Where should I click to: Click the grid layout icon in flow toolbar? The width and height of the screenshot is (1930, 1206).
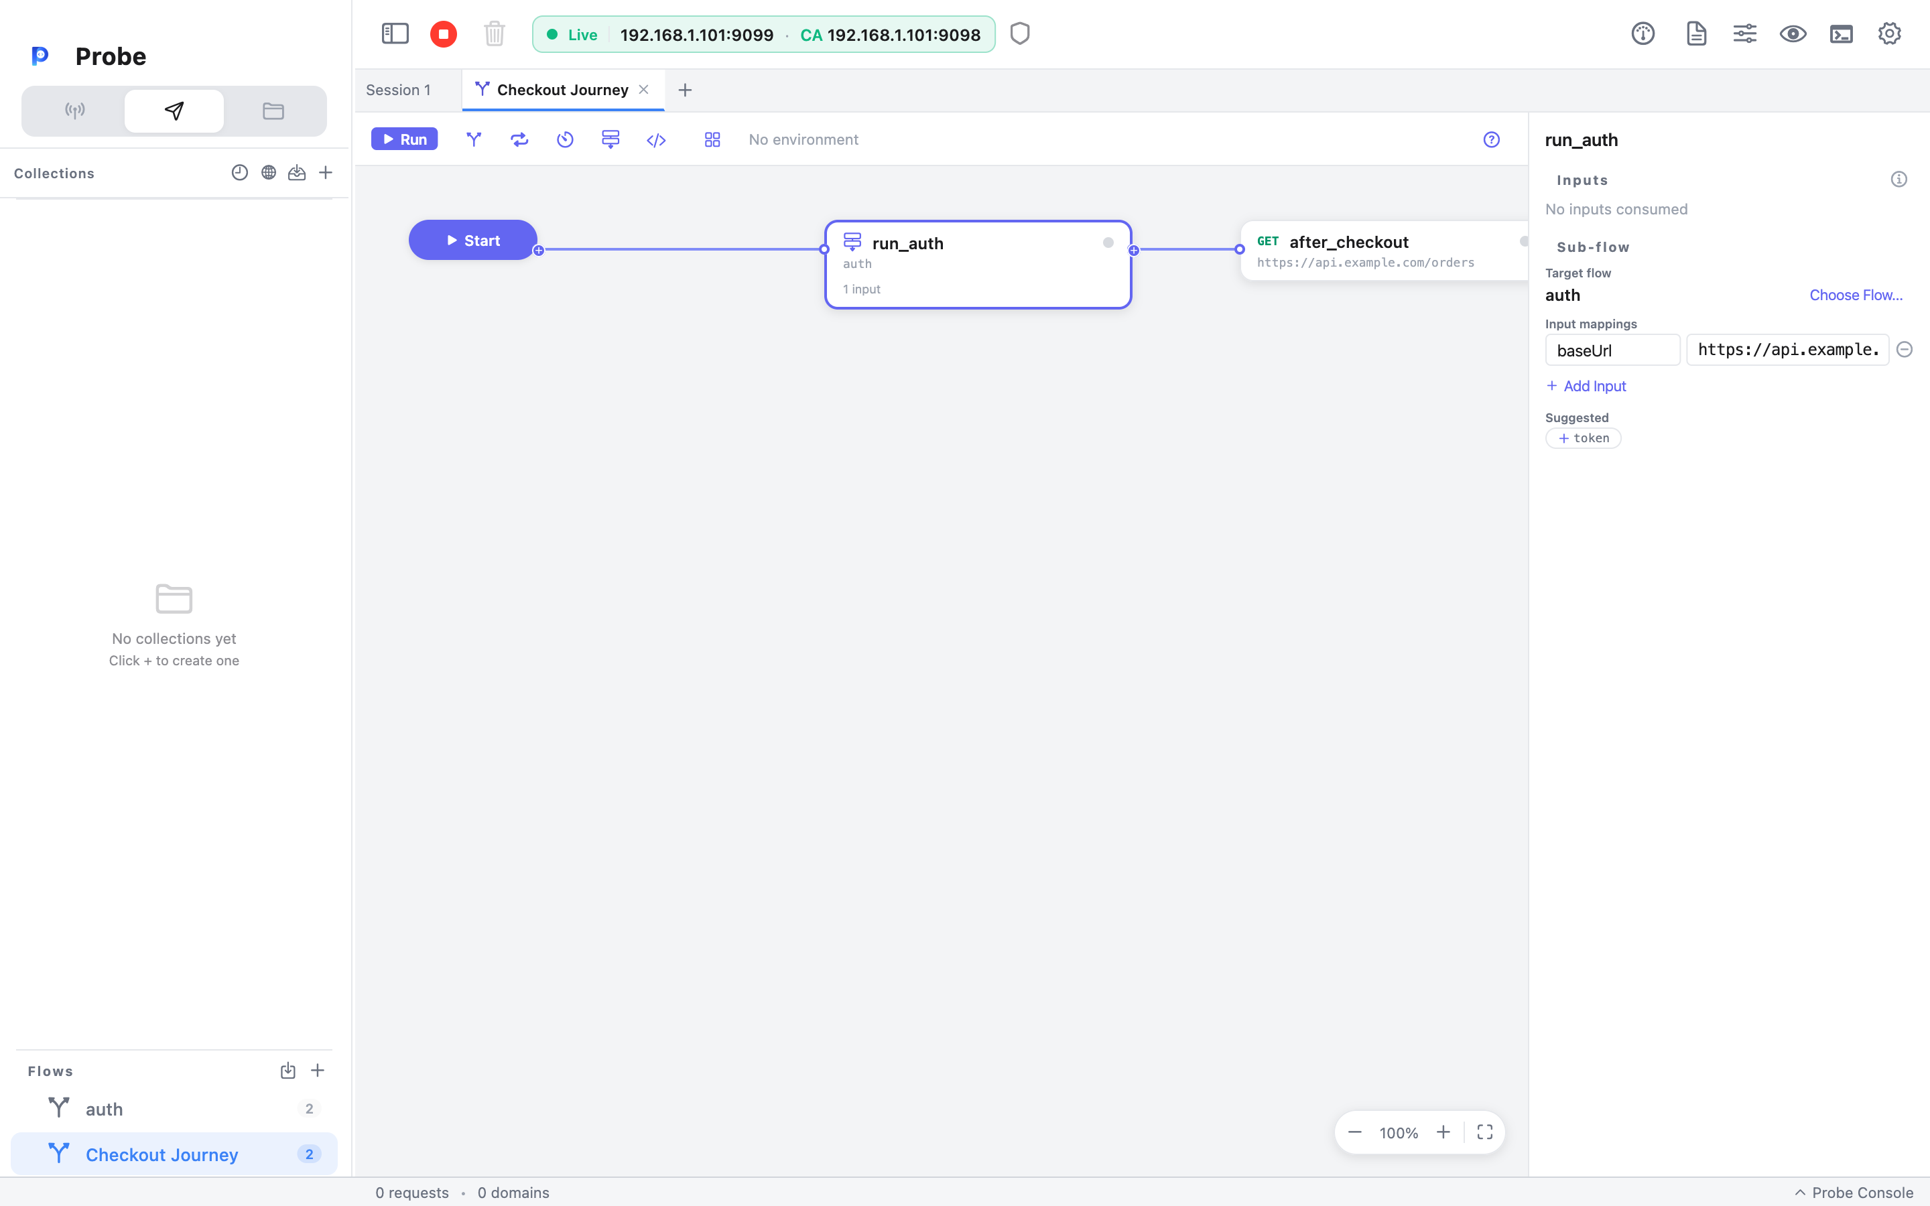[x=713, y=139]
